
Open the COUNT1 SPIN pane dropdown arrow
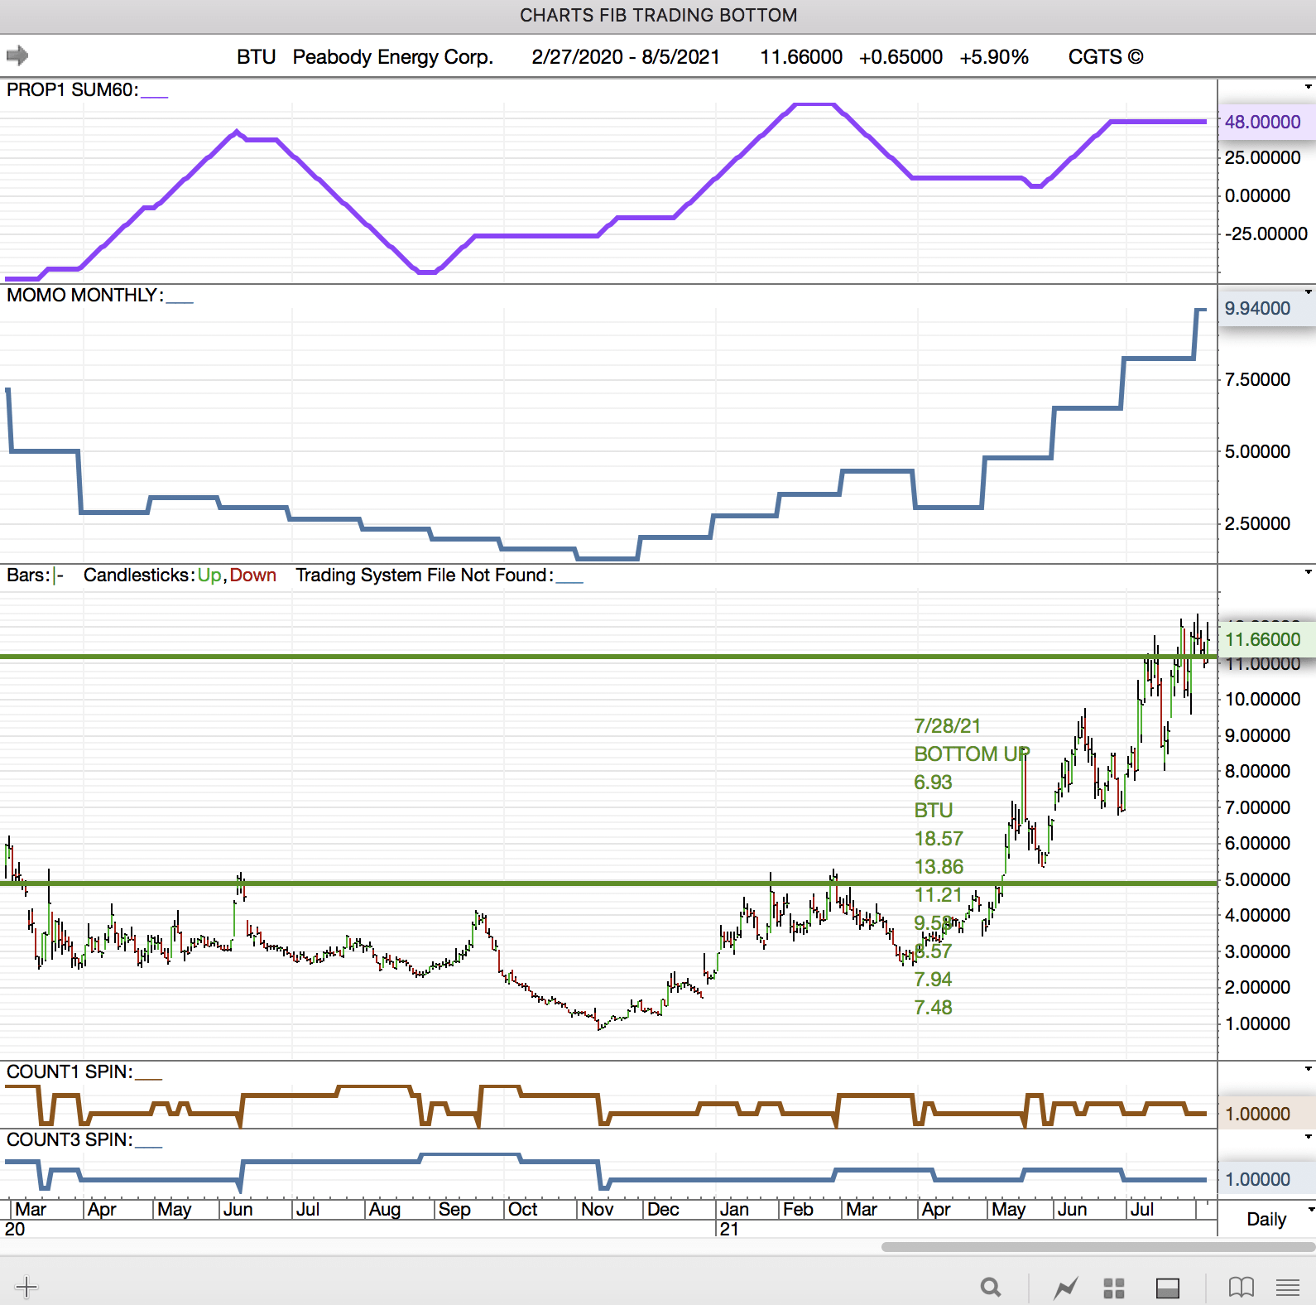pos(1309,1069)
